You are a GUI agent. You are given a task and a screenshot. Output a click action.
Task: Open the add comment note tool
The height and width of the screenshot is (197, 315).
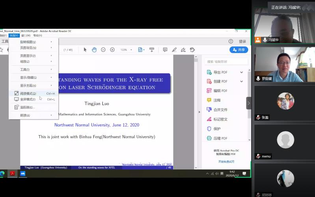(165, 50)
